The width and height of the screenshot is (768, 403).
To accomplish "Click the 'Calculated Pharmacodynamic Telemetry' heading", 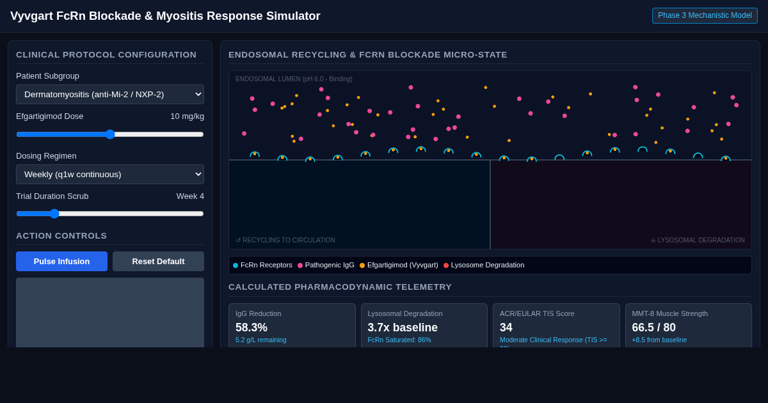I will [x=340, y=287].
